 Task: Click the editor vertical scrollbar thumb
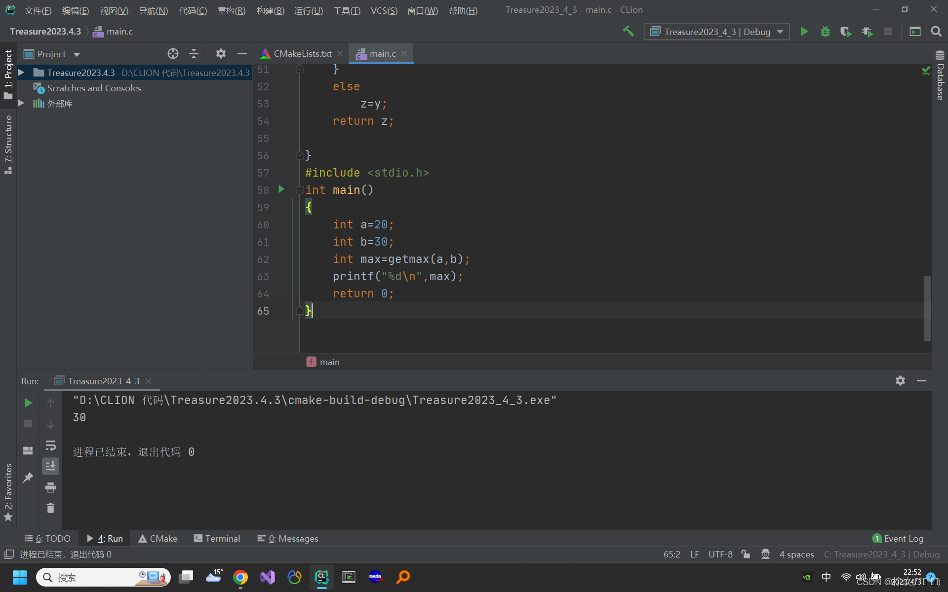(927, 308)
